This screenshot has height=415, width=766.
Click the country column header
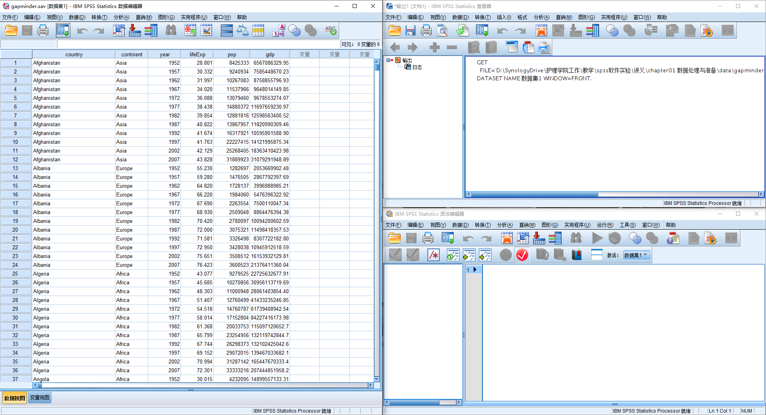pyautogui.click(x=74, y=54)
